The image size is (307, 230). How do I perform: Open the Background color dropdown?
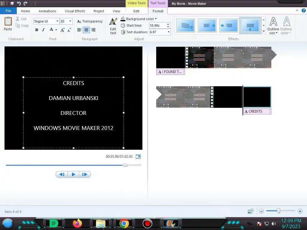(x=139, y=19)
